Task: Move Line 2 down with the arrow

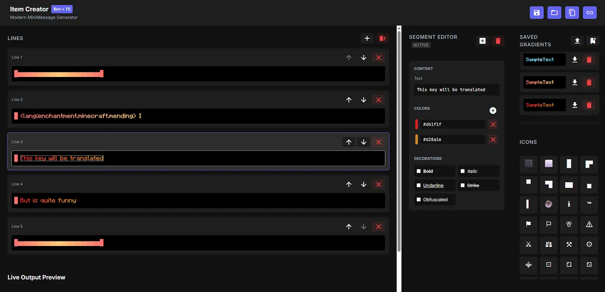Action: point(363,100)
